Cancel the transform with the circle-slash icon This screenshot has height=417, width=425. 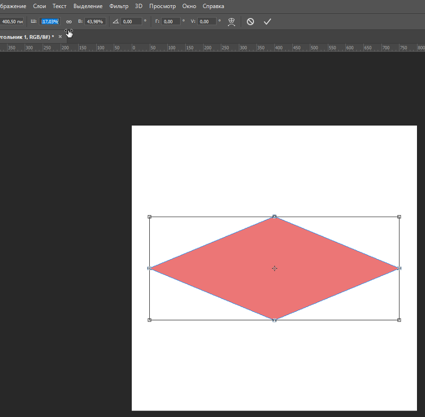pyautogui.click(x=250, y=22)
